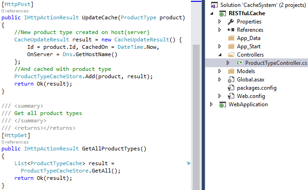Expand the ProductTypeController.cs node
308x190 pixels.
(228, 63)
